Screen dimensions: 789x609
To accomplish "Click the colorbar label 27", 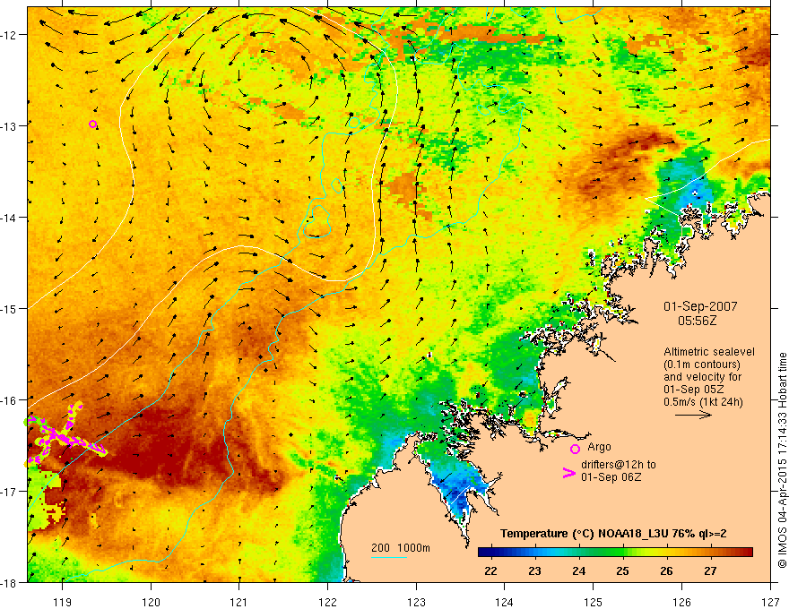I will click(710, 571).
